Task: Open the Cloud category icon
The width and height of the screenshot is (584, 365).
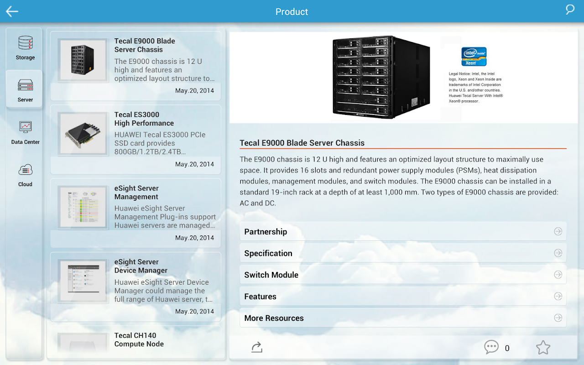Action: 25,170
